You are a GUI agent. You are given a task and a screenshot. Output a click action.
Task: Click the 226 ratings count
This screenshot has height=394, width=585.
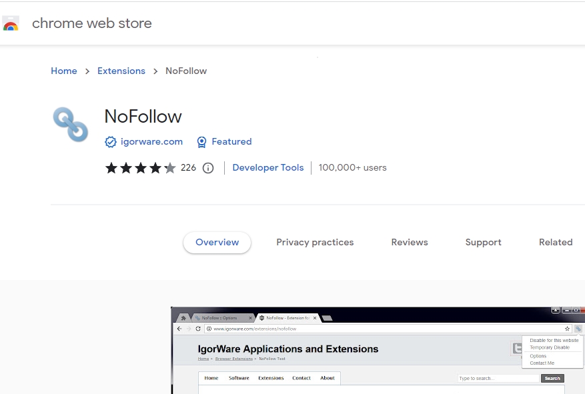[188, 168]
